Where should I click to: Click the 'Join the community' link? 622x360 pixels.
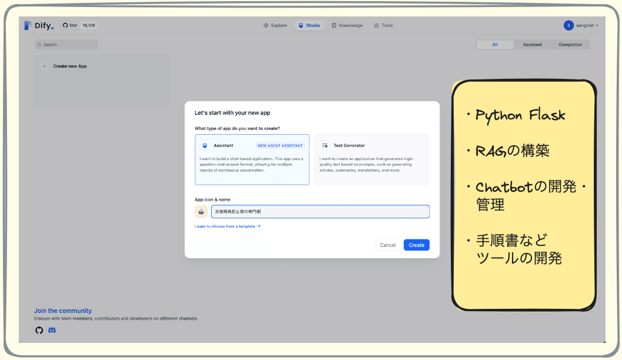click(x=62, y=311)
